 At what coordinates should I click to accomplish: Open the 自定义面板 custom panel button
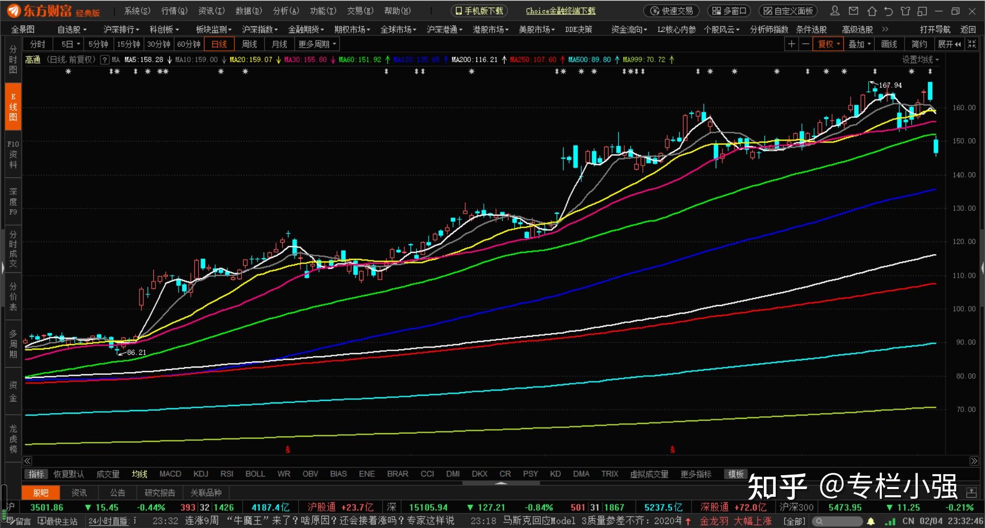[x=788, y=11]
